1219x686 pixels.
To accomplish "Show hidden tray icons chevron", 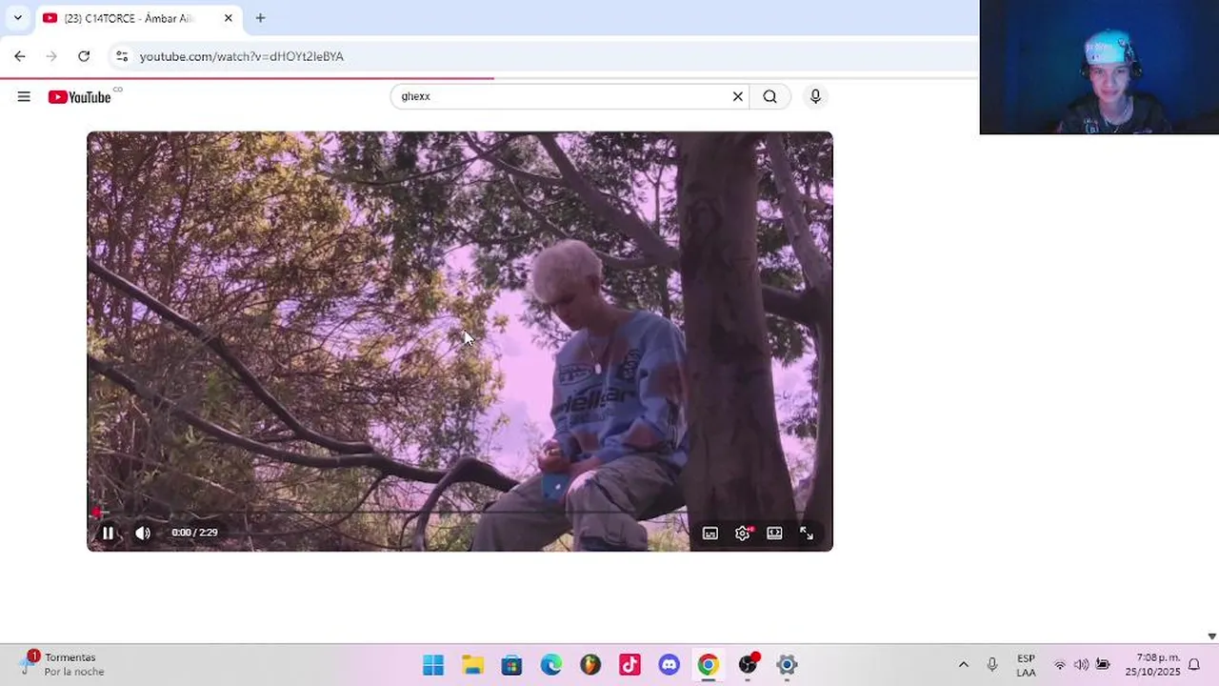I will 963,665.
